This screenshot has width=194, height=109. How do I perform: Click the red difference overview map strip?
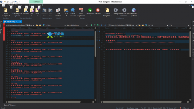pos(4,32)
